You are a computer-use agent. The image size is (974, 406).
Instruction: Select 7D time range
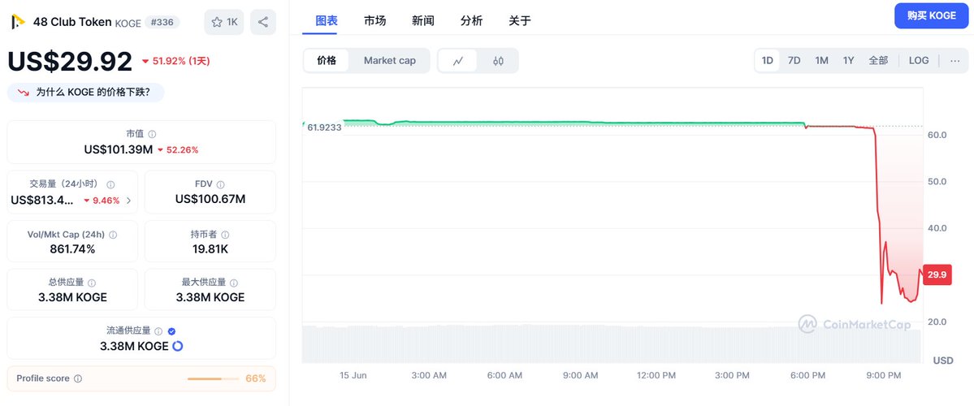click(x=794, y=60)
